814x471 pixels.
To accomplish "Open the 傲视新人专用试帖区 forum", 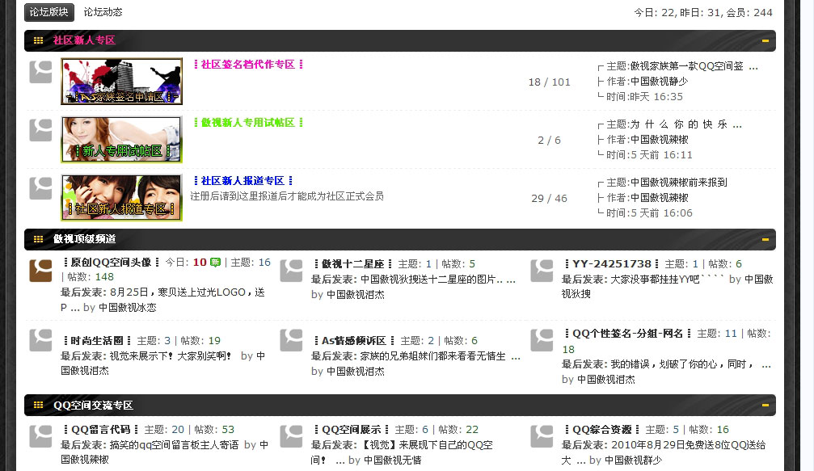I will pos(248,123).
